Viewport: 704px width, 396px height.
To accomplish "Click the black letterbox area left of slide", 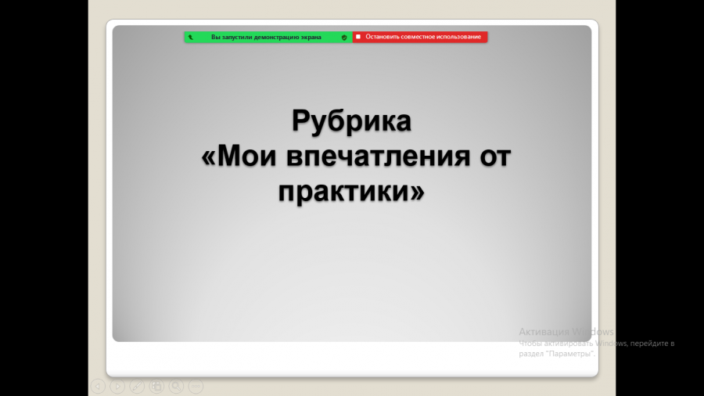I will (44, 198).
